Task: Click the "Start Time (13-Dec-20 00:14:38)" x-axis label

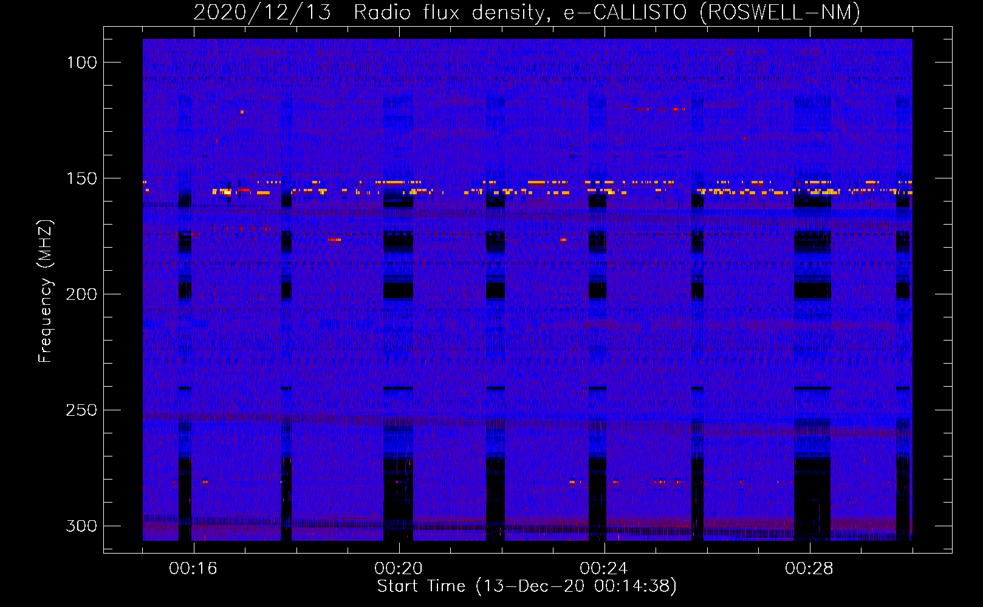Action: [527, 586]
